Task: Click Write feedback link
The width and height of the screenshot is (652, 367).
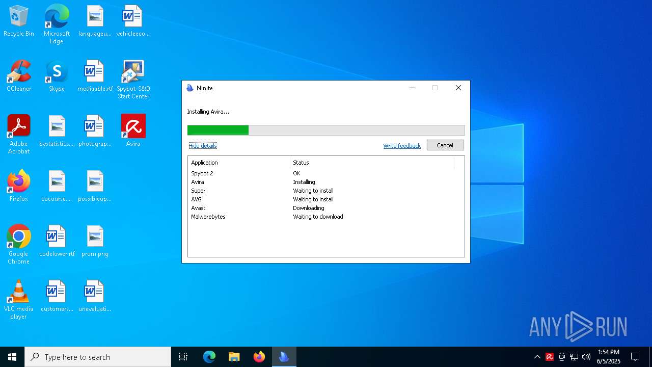Action: (402, 146)
